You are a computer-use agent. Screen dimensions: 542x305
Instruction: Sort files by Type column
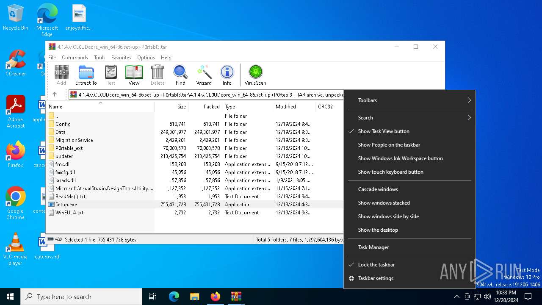248,106
